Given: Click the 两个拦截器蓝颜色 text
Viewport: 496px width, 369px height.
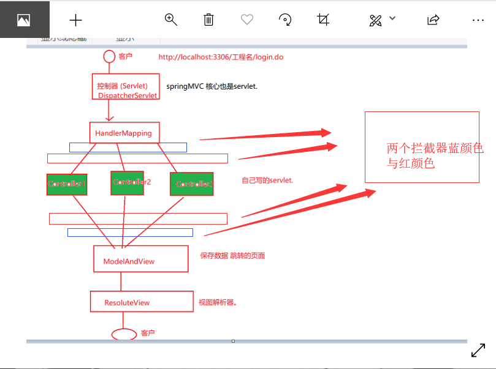Looking at the screenshot, I should [435, 148].
